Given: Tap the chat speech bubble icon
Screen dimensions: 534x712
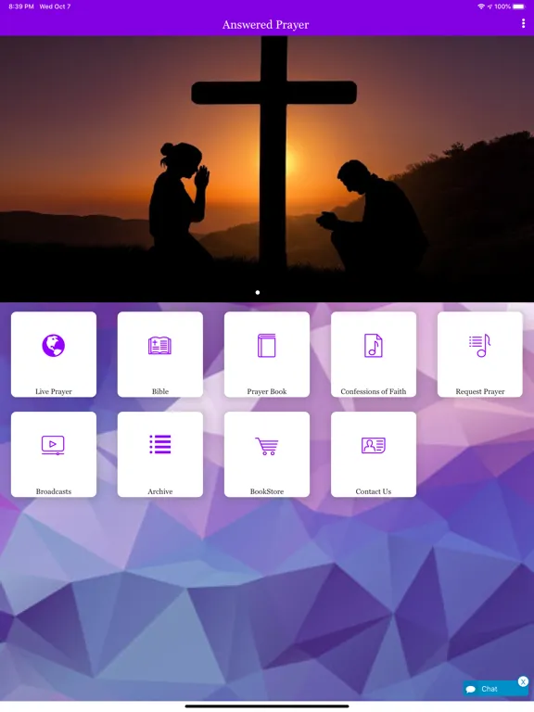Looking at the screenshot, I should coord(471,690).
